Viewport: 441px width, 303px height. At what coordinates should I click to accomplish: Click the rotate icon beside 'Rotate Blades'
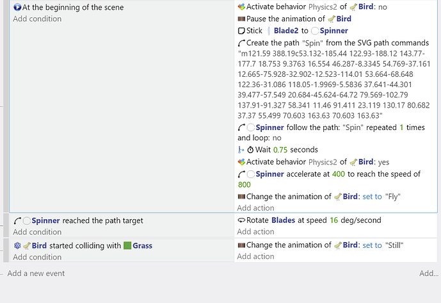(x=241, y=220)
